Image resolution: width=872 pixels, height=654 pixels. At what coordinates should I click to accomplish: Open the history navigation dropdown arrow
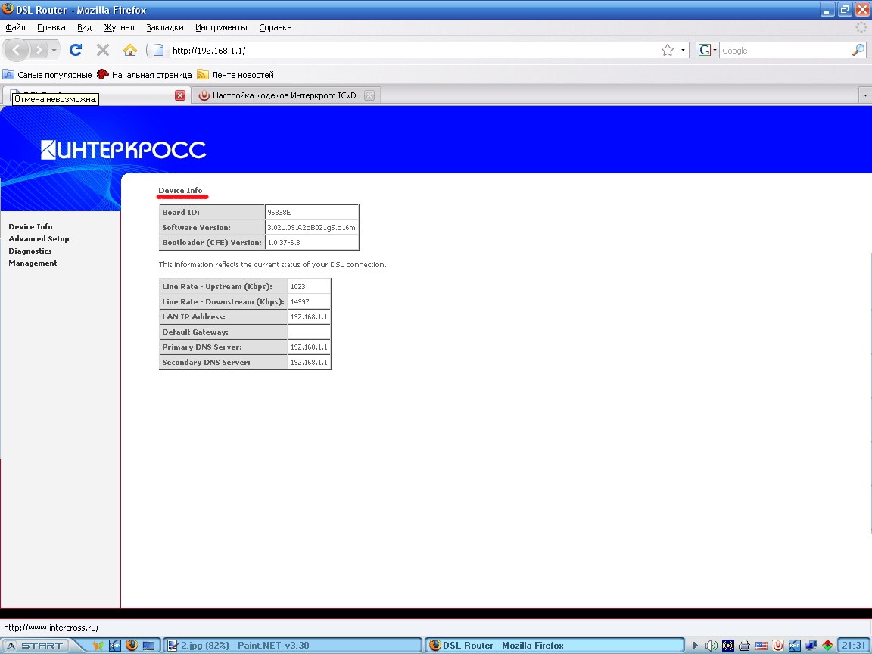(54, 51)
